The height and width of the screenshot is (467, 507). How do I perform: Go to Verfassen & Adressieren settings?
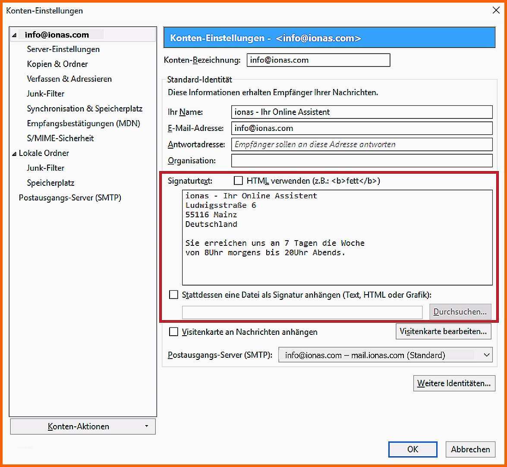tap(69, 79)
